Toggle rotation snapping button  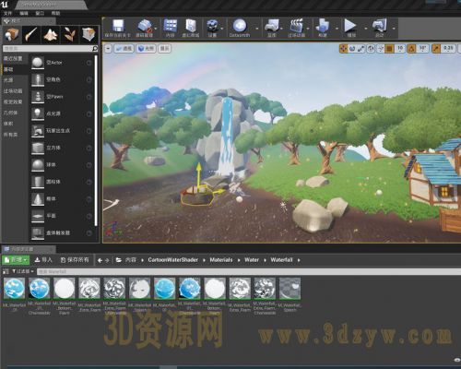click(x=412, y=49)
